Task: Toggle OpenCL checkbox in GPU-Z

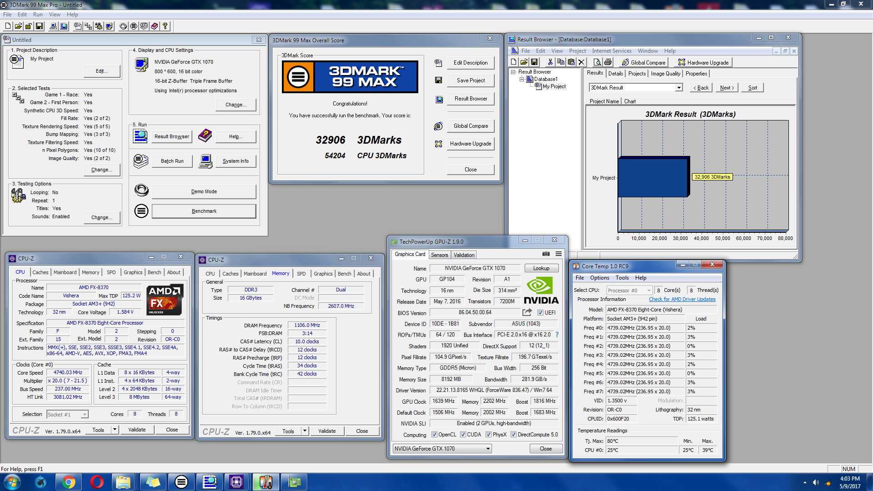Action: [x=434, y=435]
